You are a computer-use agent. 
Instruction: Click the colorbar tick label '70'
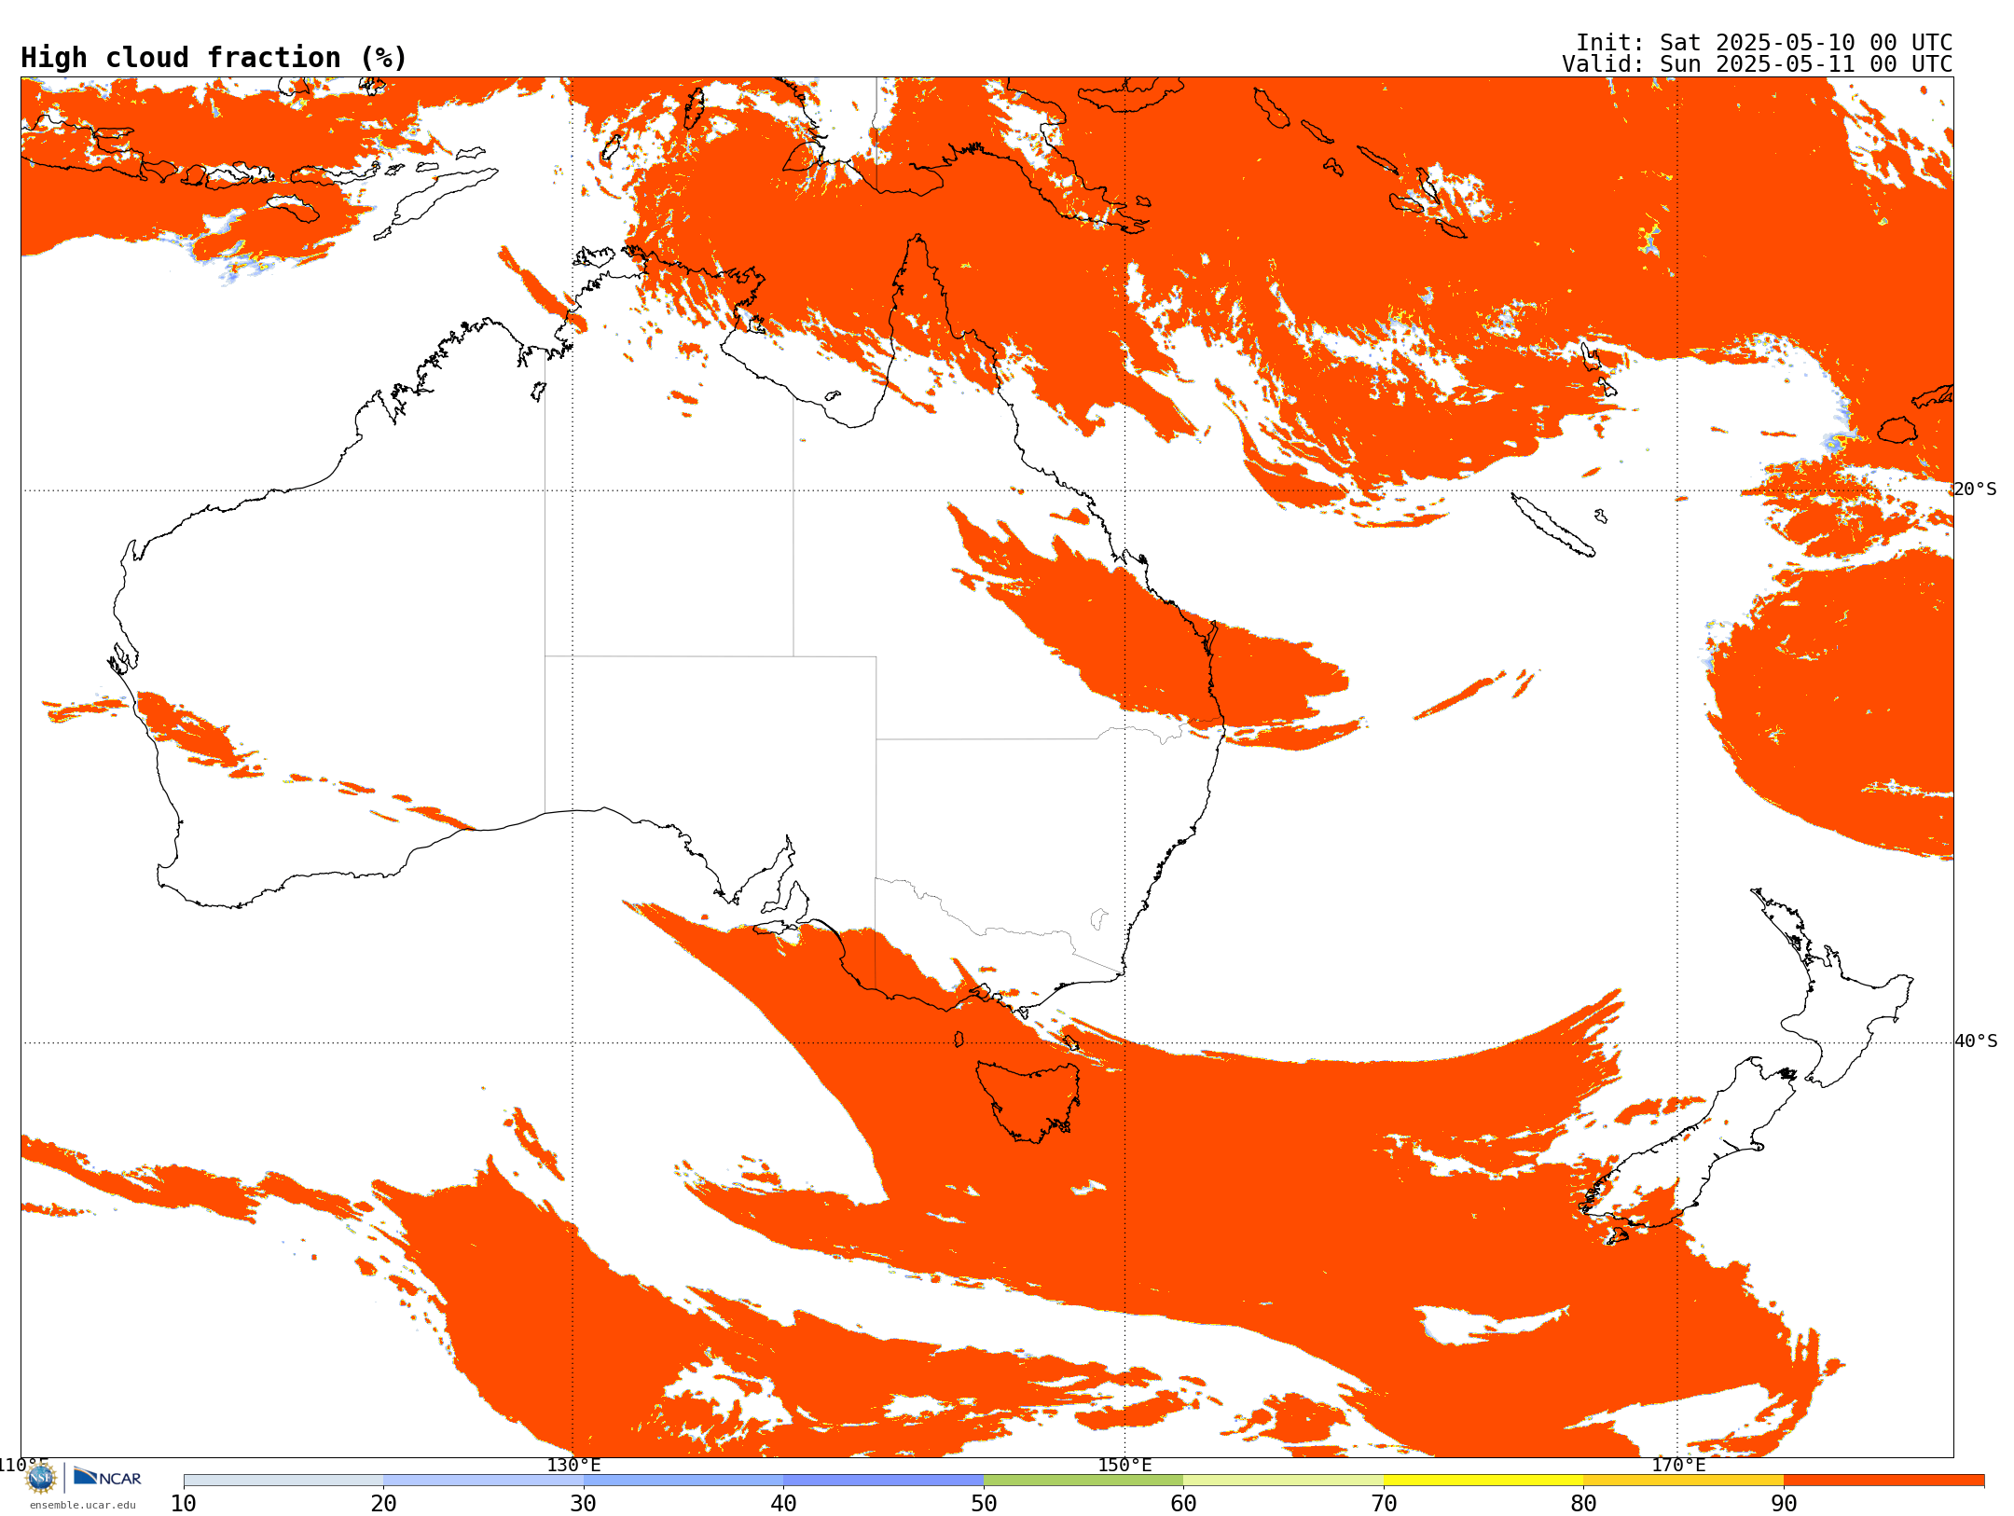pyautogui.click(x=1384, y=1503)
